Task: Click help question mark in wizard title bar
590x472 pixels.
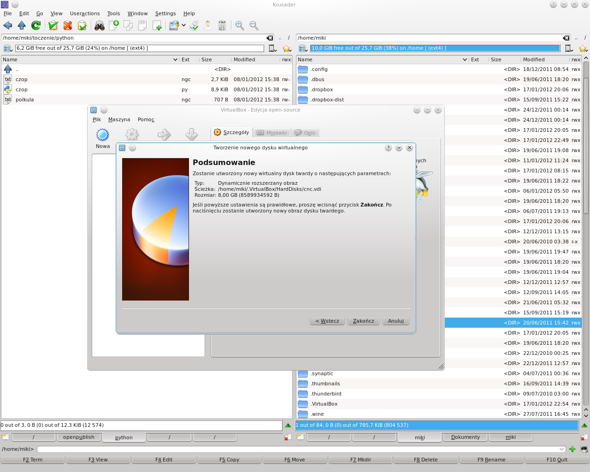Action: point(388,148)
